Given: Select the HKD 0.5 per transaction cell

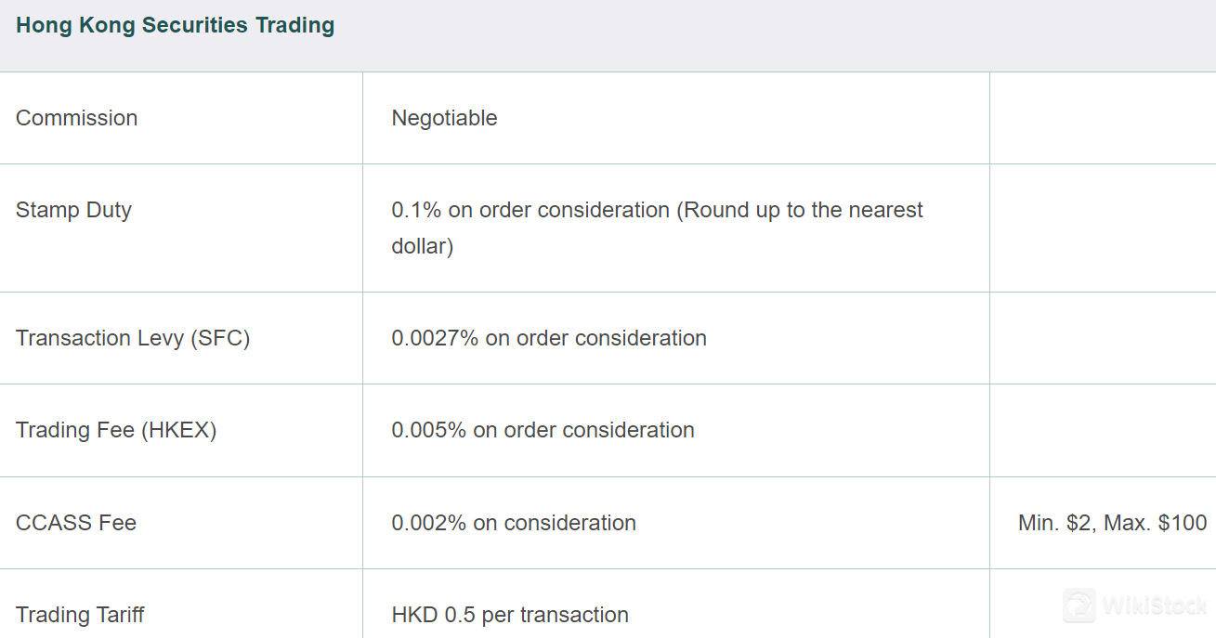Looking at the screenshot, I should click(x=510, y=615).
